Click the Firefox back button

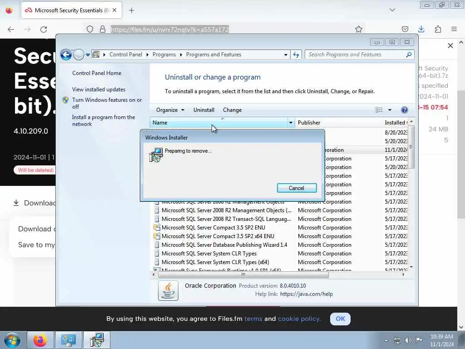point(11,29)
